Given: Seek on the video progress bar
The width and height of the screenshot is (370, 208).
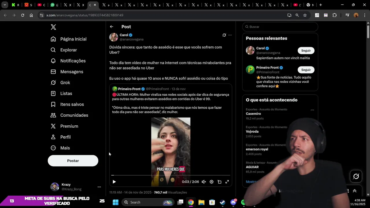Looking at the screenshot, I should click(x=171, y=175).
